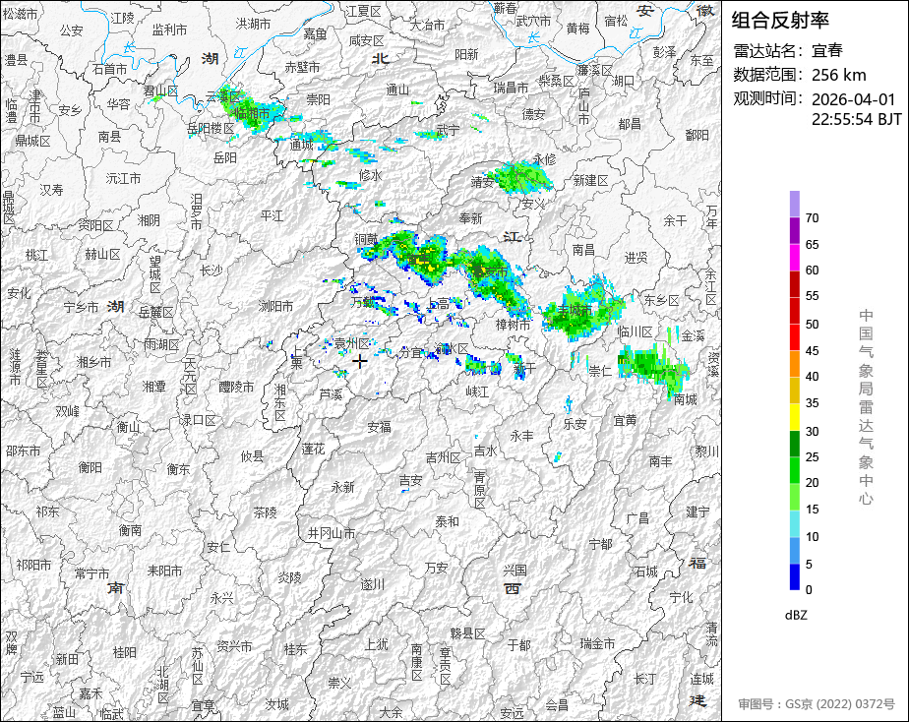Click the 修水 map label
909x722 pixels.
coord(371,175)
